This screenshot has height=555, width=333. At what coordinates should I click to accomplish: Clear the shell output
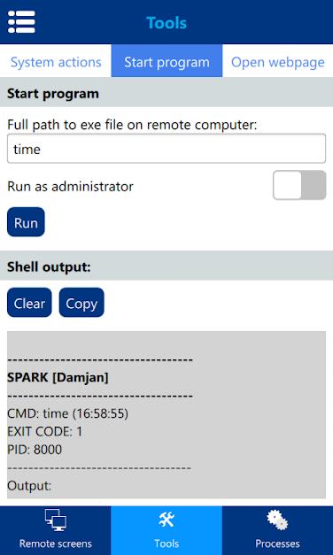[x=29, y=303]
